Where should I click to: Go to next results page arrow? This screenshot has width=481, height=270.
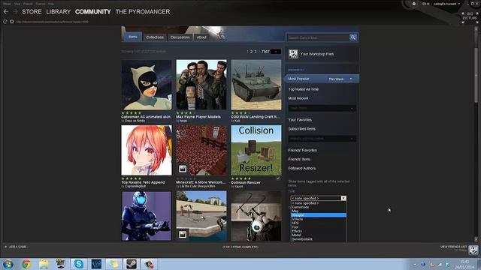pyautogui.click(x=276, y=52)
